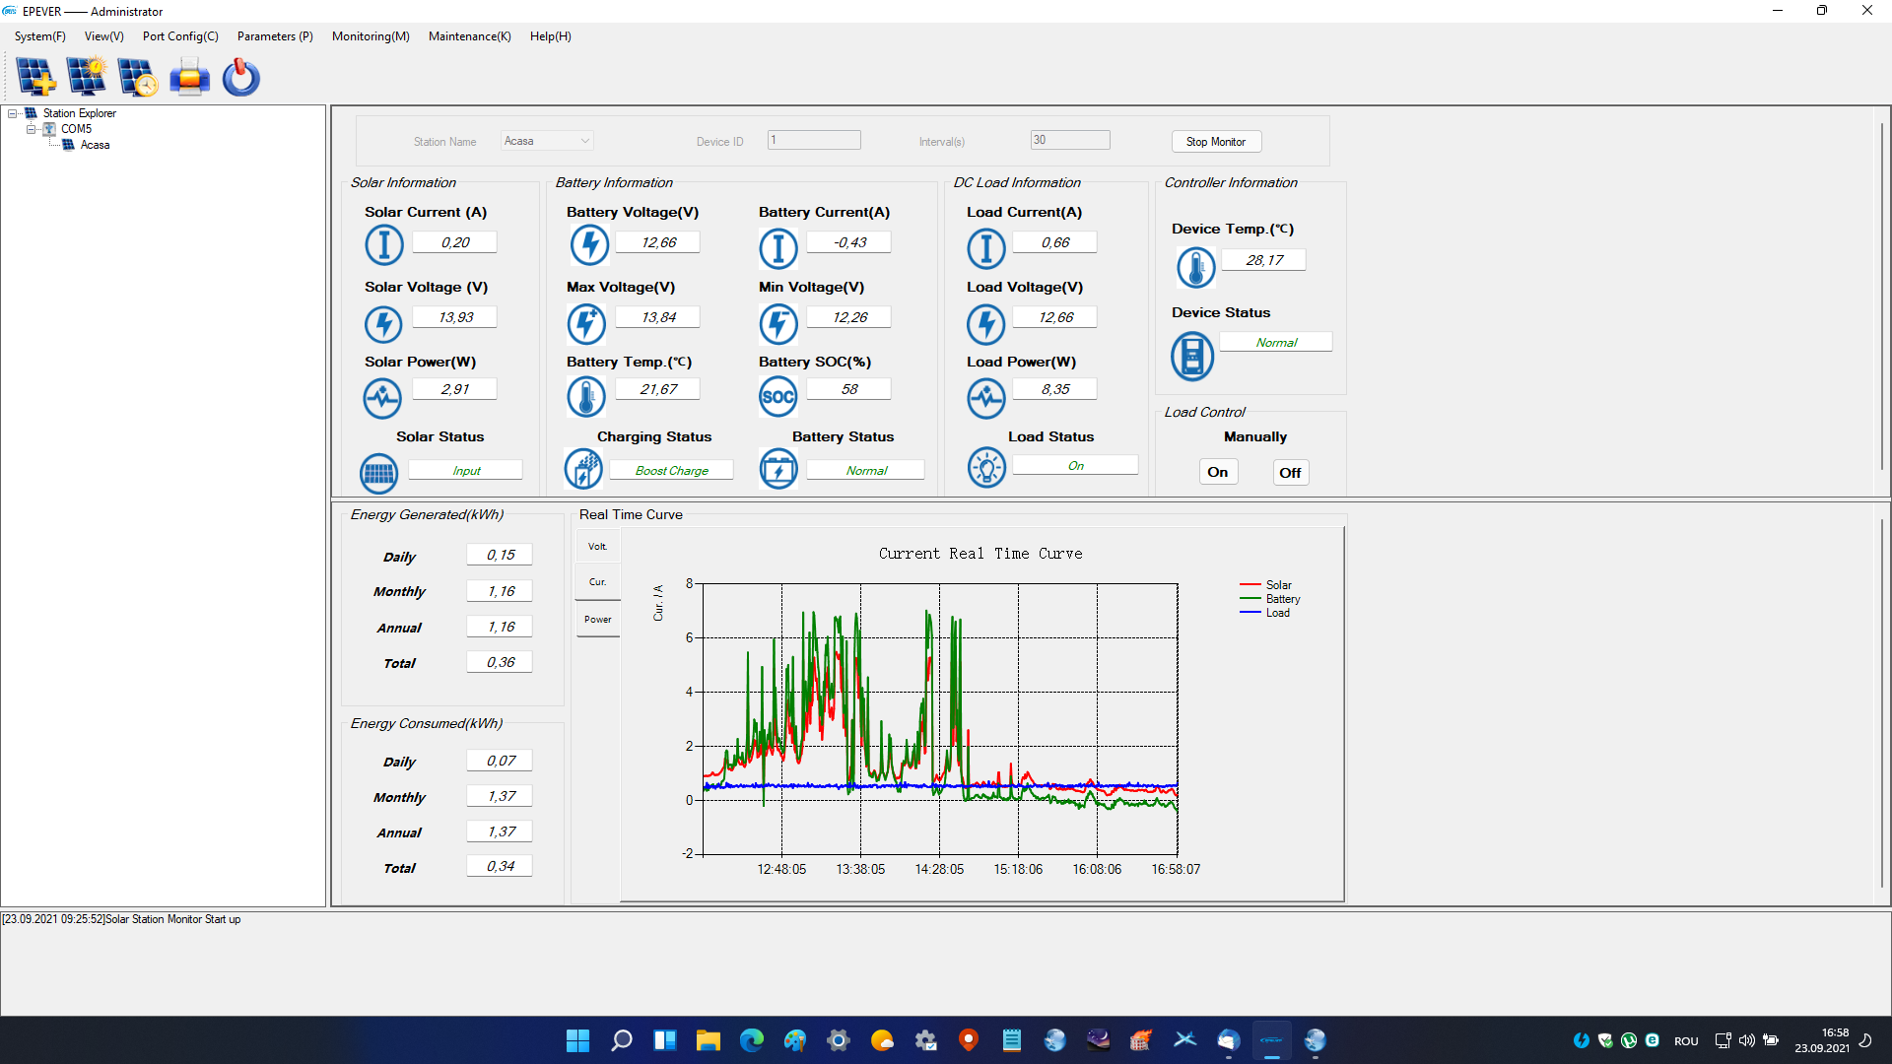Collapse the Station Explorer tree node
This screenshot has width=1892, height=1064.
click(13, 113)
